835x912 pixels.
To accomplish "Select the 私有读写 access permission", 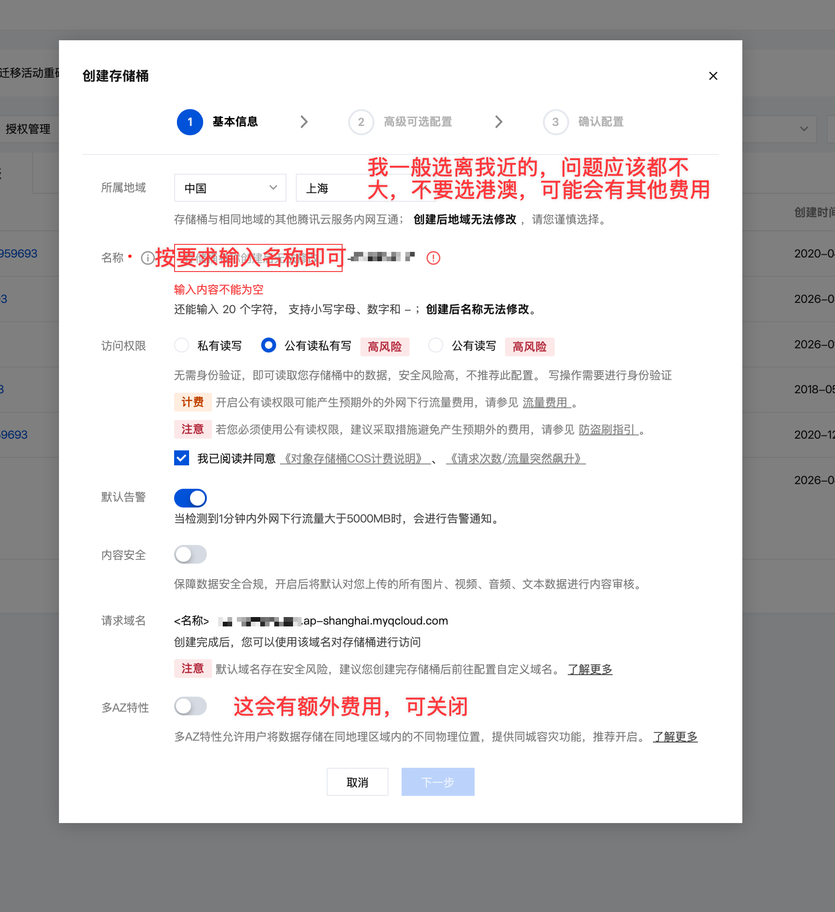I will click(182, 345).
